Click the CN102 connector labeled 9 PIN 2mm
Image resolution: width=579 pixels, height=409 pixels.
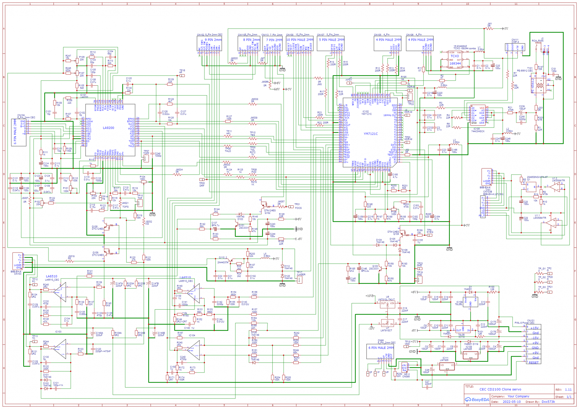point(209,43)
